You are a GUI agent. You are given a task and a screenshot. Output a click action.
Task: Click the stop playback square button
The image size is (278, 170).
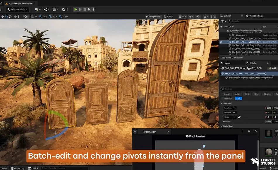pos(85,9)
